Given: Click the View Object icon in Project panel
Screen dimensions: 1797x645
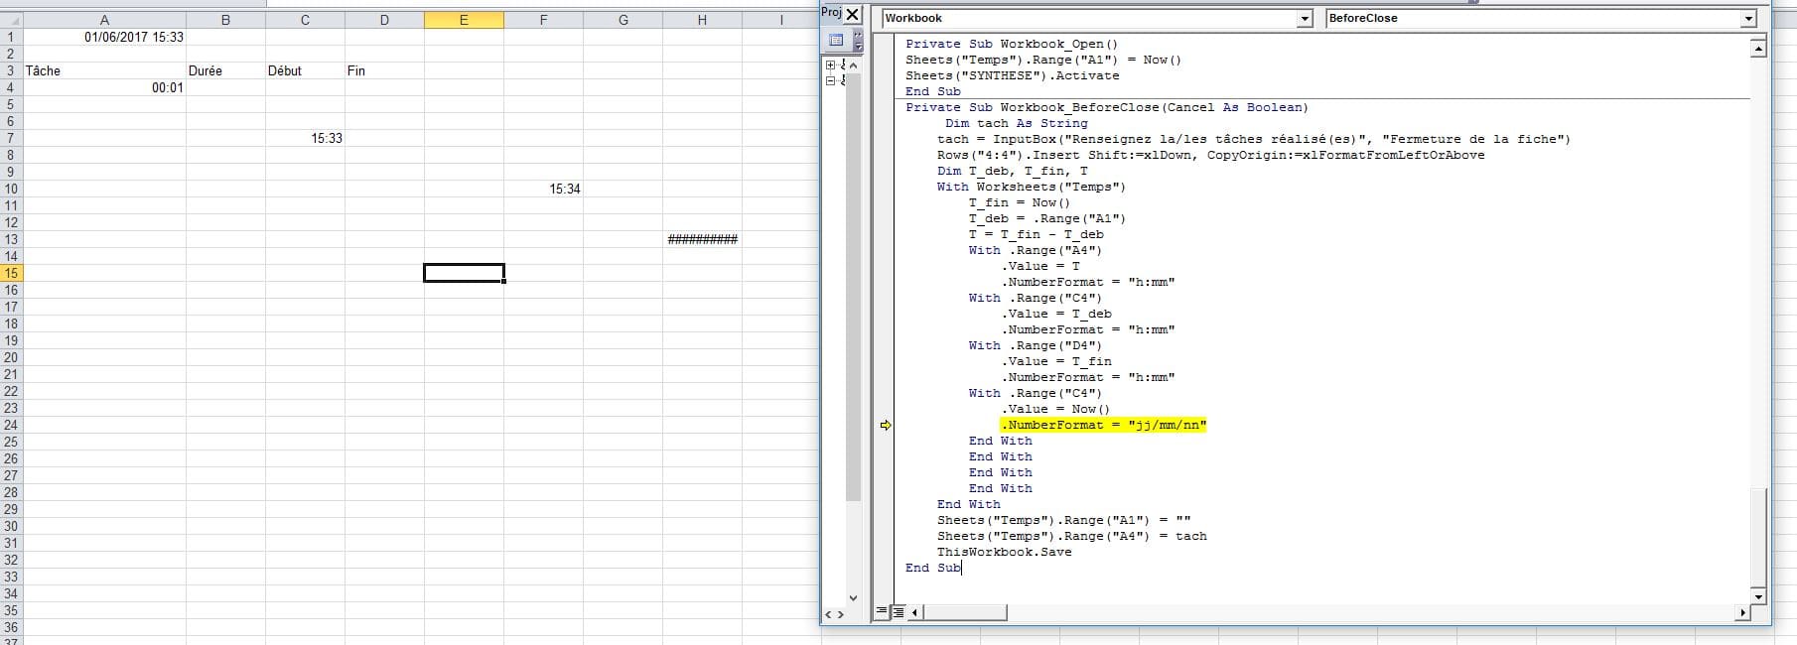Looking at the screenshot, I should [836, 40].
